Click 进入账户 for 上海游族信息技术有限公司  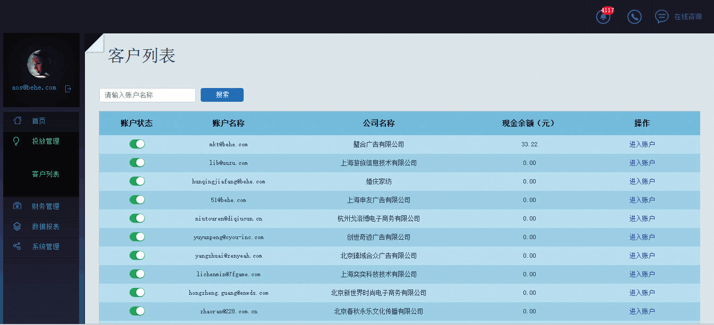click(642, 163)
